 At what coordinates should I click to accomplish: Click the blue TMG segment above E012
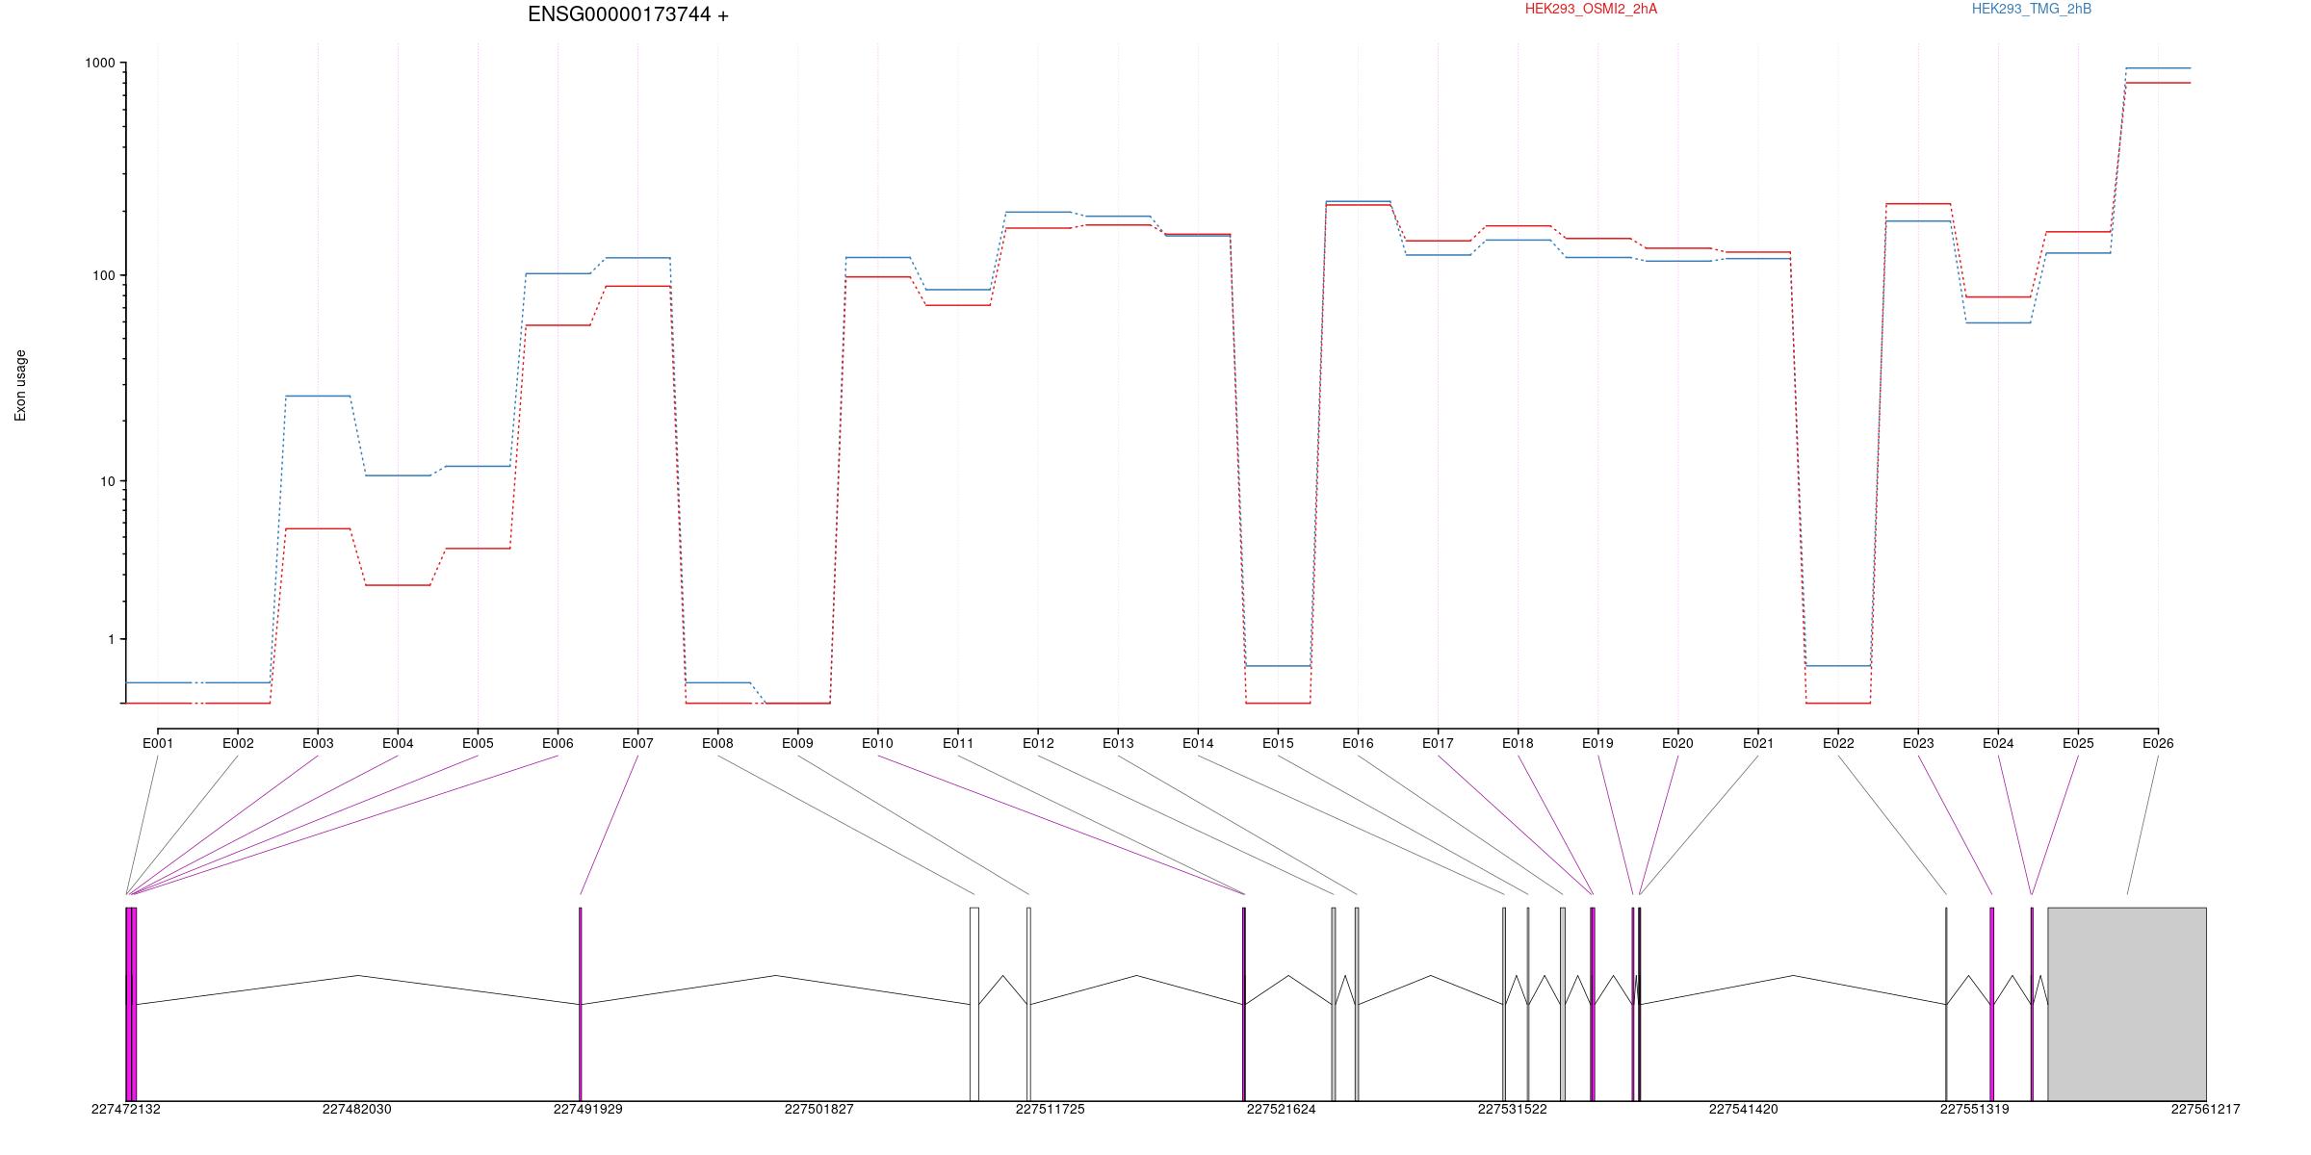click(1038, 212)
